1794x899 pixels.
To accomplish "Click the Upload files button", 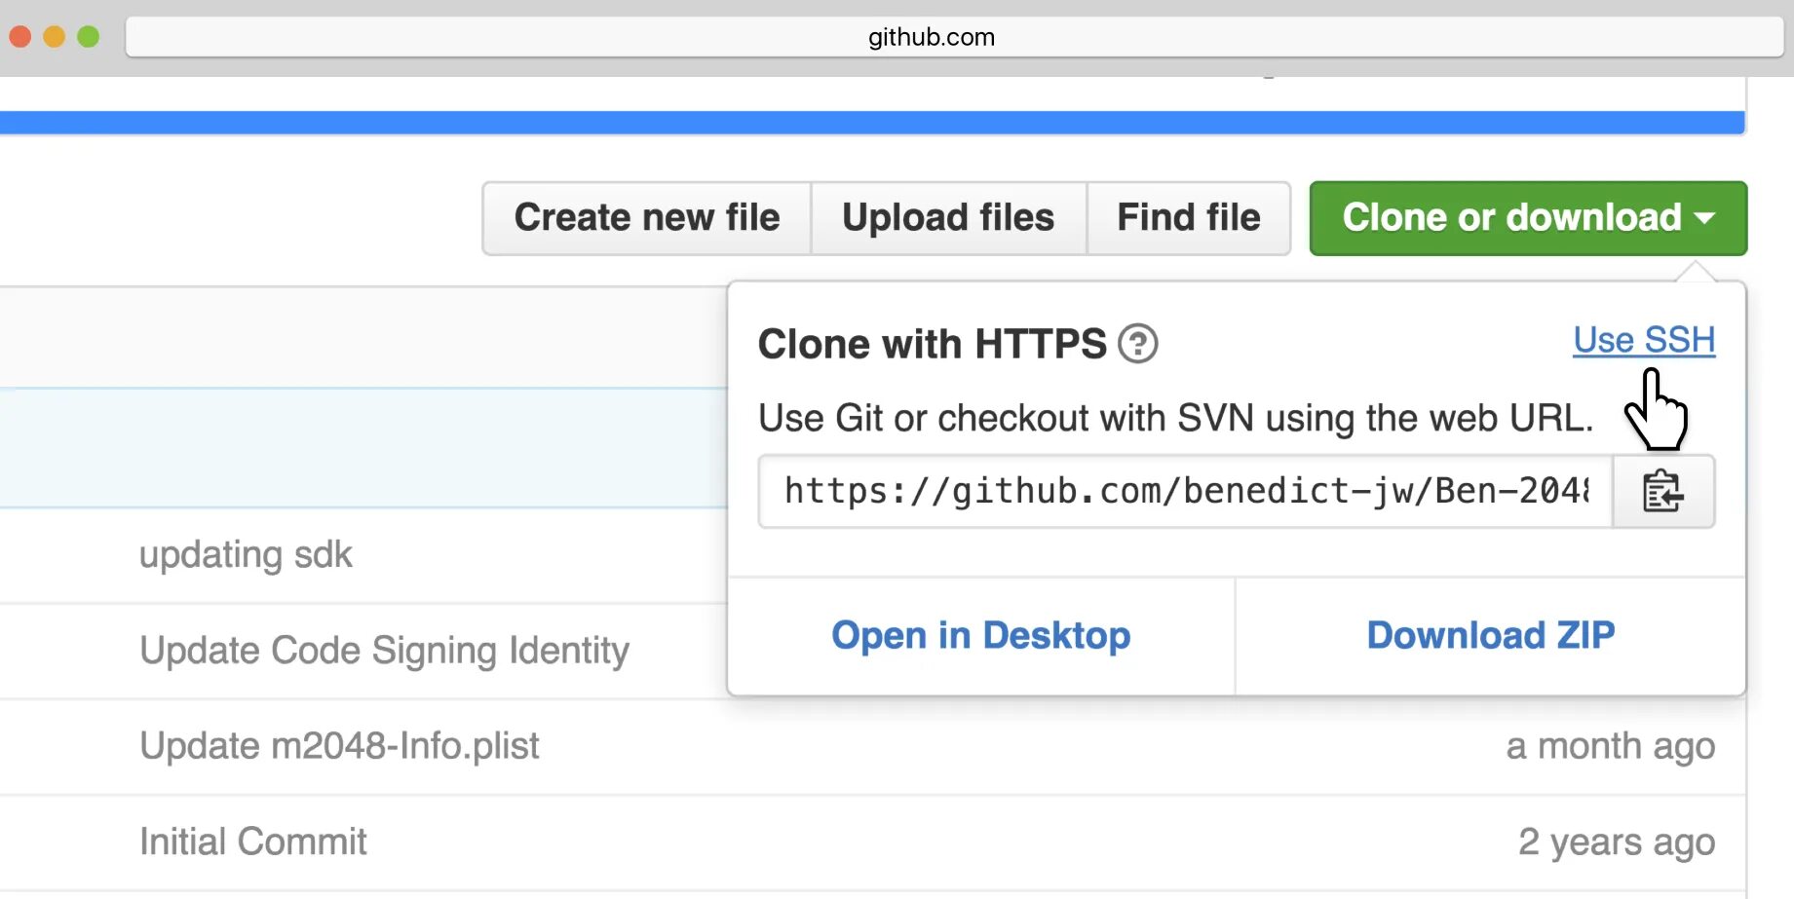I will [948, 218].
